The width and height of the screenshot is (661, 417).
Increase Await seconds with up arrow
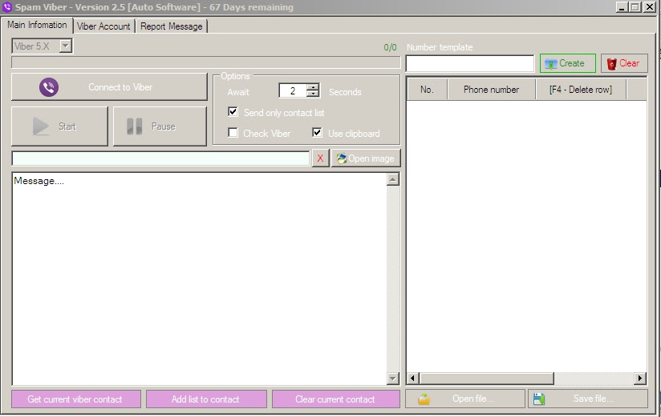(x=312, y=87)
